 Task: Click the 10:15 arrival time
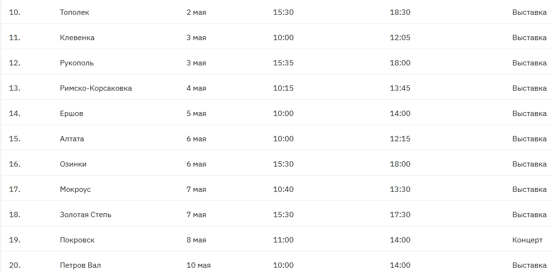point(283,88)
